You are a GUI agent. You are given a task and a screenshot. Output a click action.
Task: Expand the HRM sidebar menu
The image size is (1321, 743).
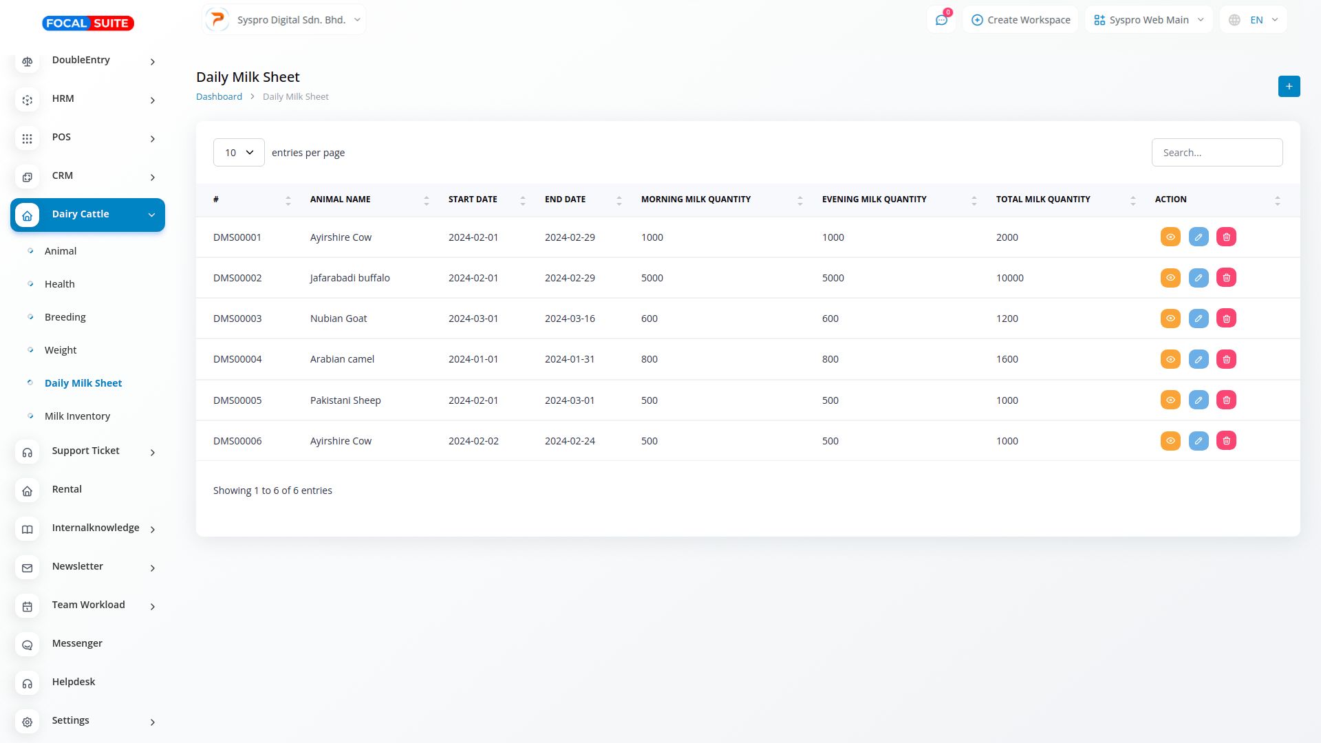87,99
